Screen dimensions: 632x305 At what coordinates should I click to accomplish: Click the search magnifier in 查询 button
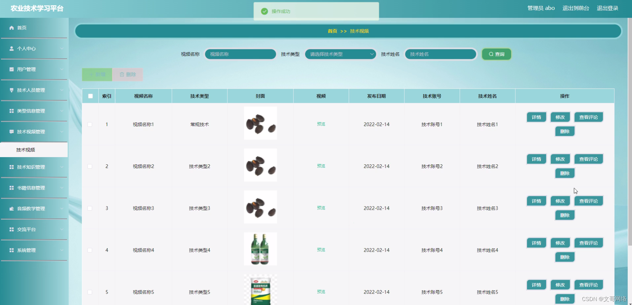[x=491, y=54]
